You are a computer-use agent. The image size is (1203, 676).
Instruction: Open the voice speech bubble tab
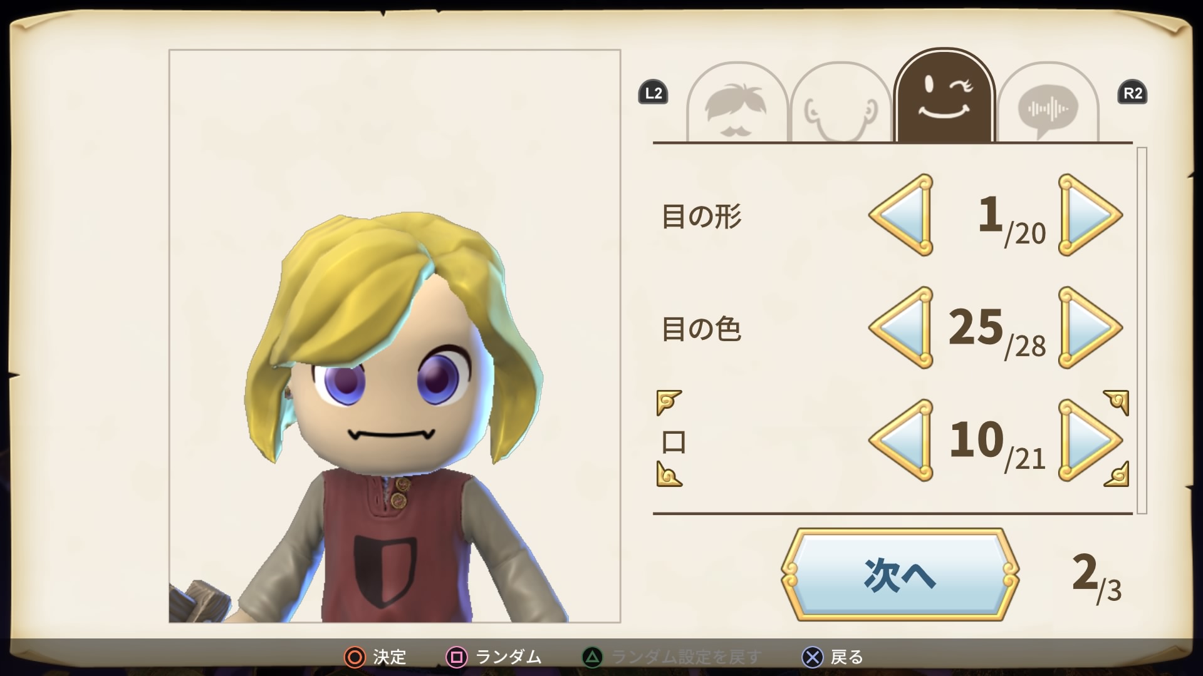(x=1048, y=103)
